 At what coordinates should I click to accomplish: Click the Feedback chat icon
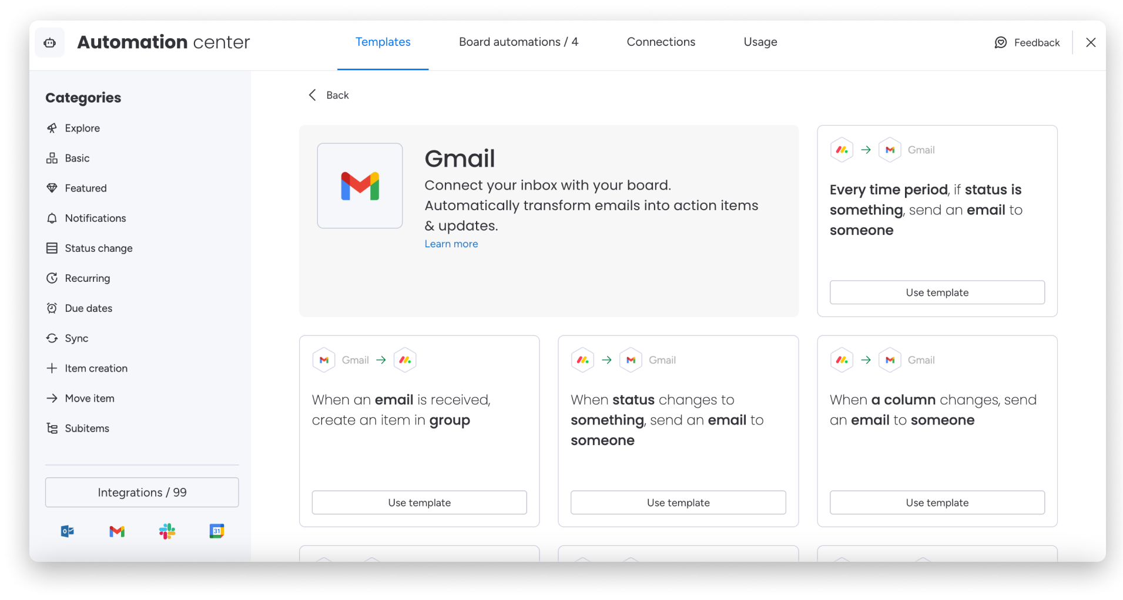click(1001, 42)
